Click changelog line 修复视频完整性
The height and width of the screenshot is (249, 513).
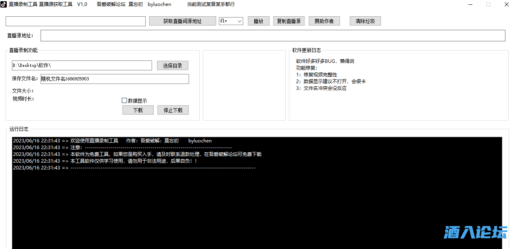(x=317, y=75)
